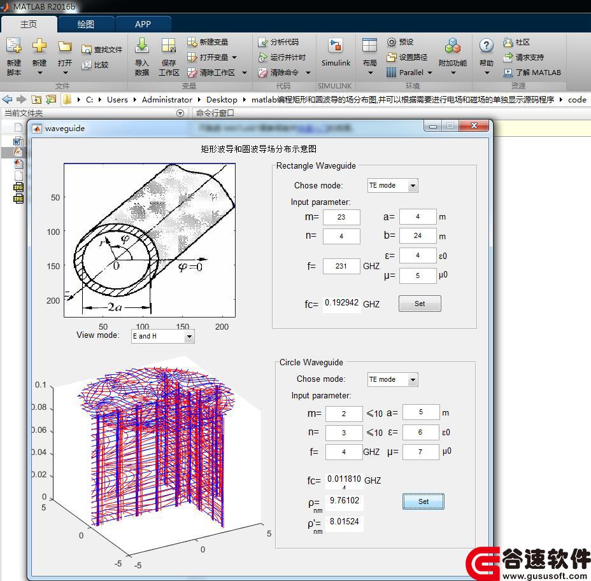Click the Clear Workspace (清除工作区) icon
The height and width of the screenshot is (581, 591).
click(192, 73)
